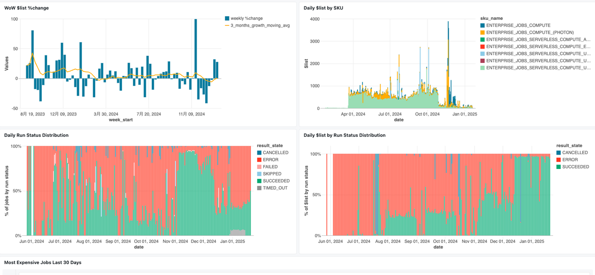
Task: Toggle the 3_months_growth_moving_avg legend line
Action: 257,25
